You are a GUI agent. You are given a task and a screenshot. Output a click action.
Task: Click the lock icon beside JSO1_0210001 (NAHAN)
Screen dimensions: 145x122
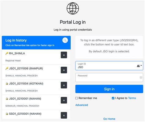[7, 99]
